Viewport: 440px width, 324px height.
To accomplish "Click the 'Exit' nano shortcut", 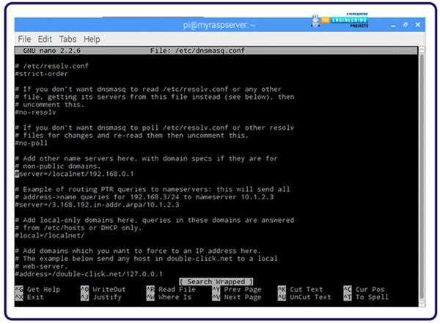I will tap(29, 297).
